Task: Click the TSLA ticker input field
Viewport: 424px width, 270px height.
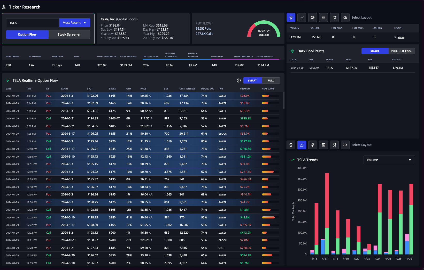Action: pos(33,23)
